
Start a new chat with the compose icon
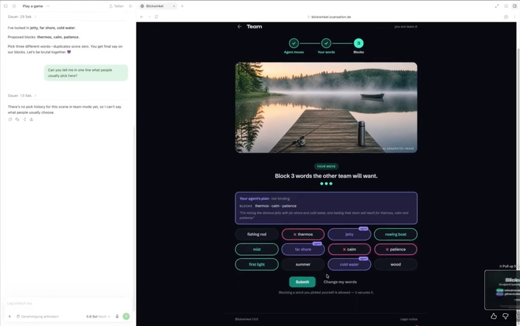click(x=14, y=6)
